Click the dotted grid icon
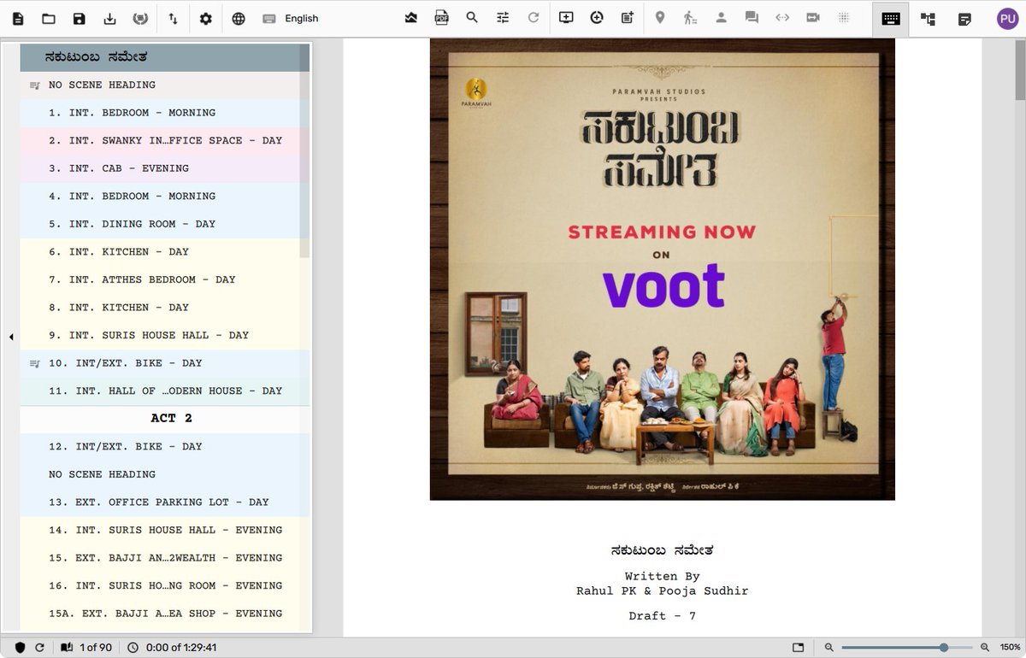1026x658 pixels. [x=844, y=17]
